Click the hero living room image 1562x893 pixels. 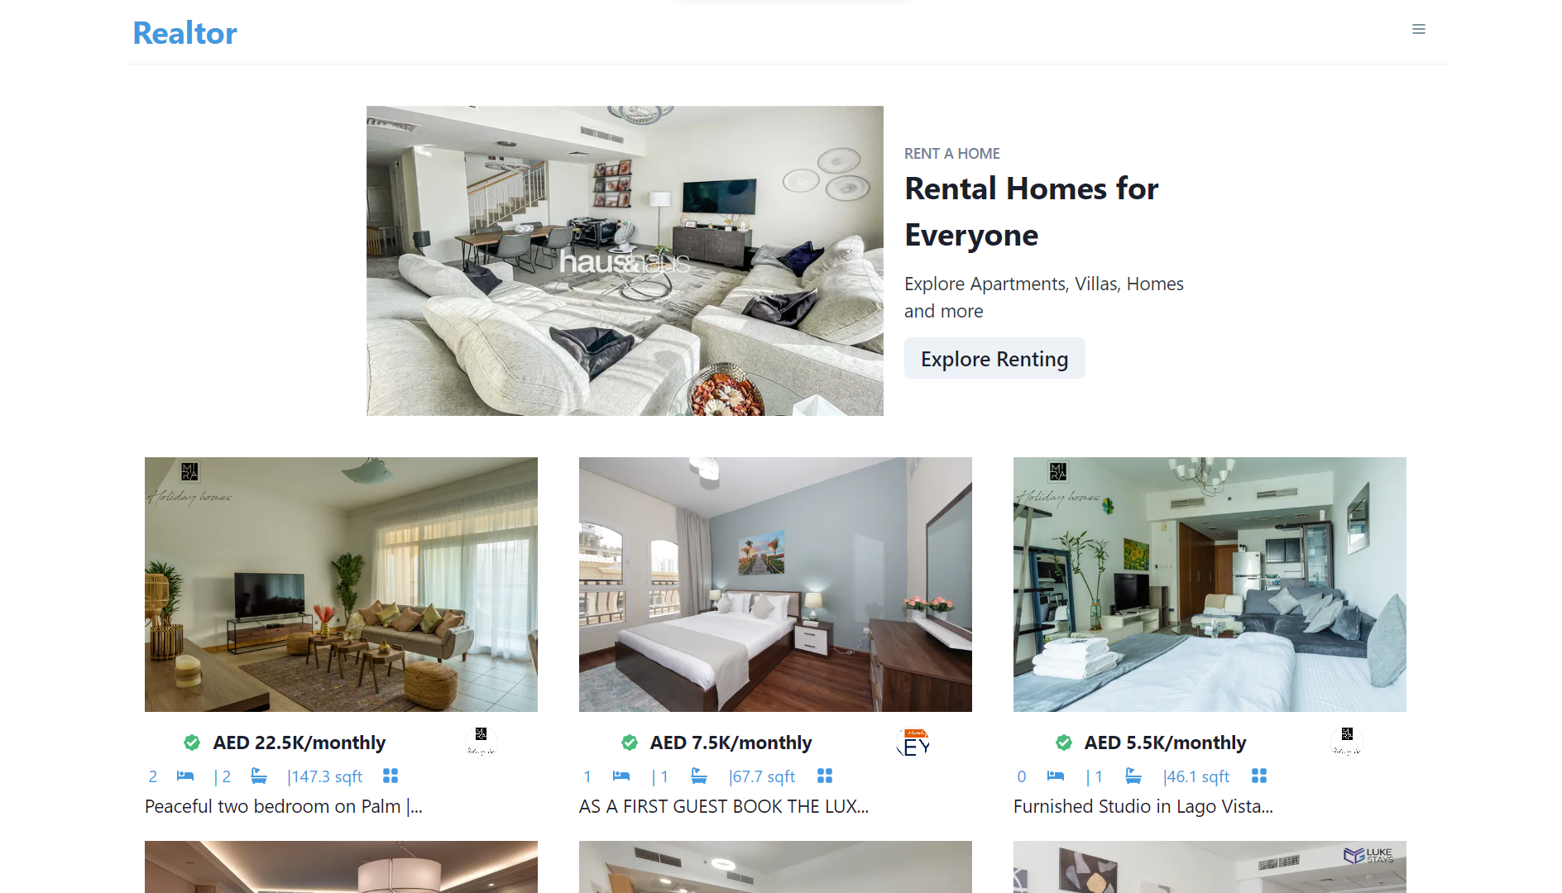[625, 260]
